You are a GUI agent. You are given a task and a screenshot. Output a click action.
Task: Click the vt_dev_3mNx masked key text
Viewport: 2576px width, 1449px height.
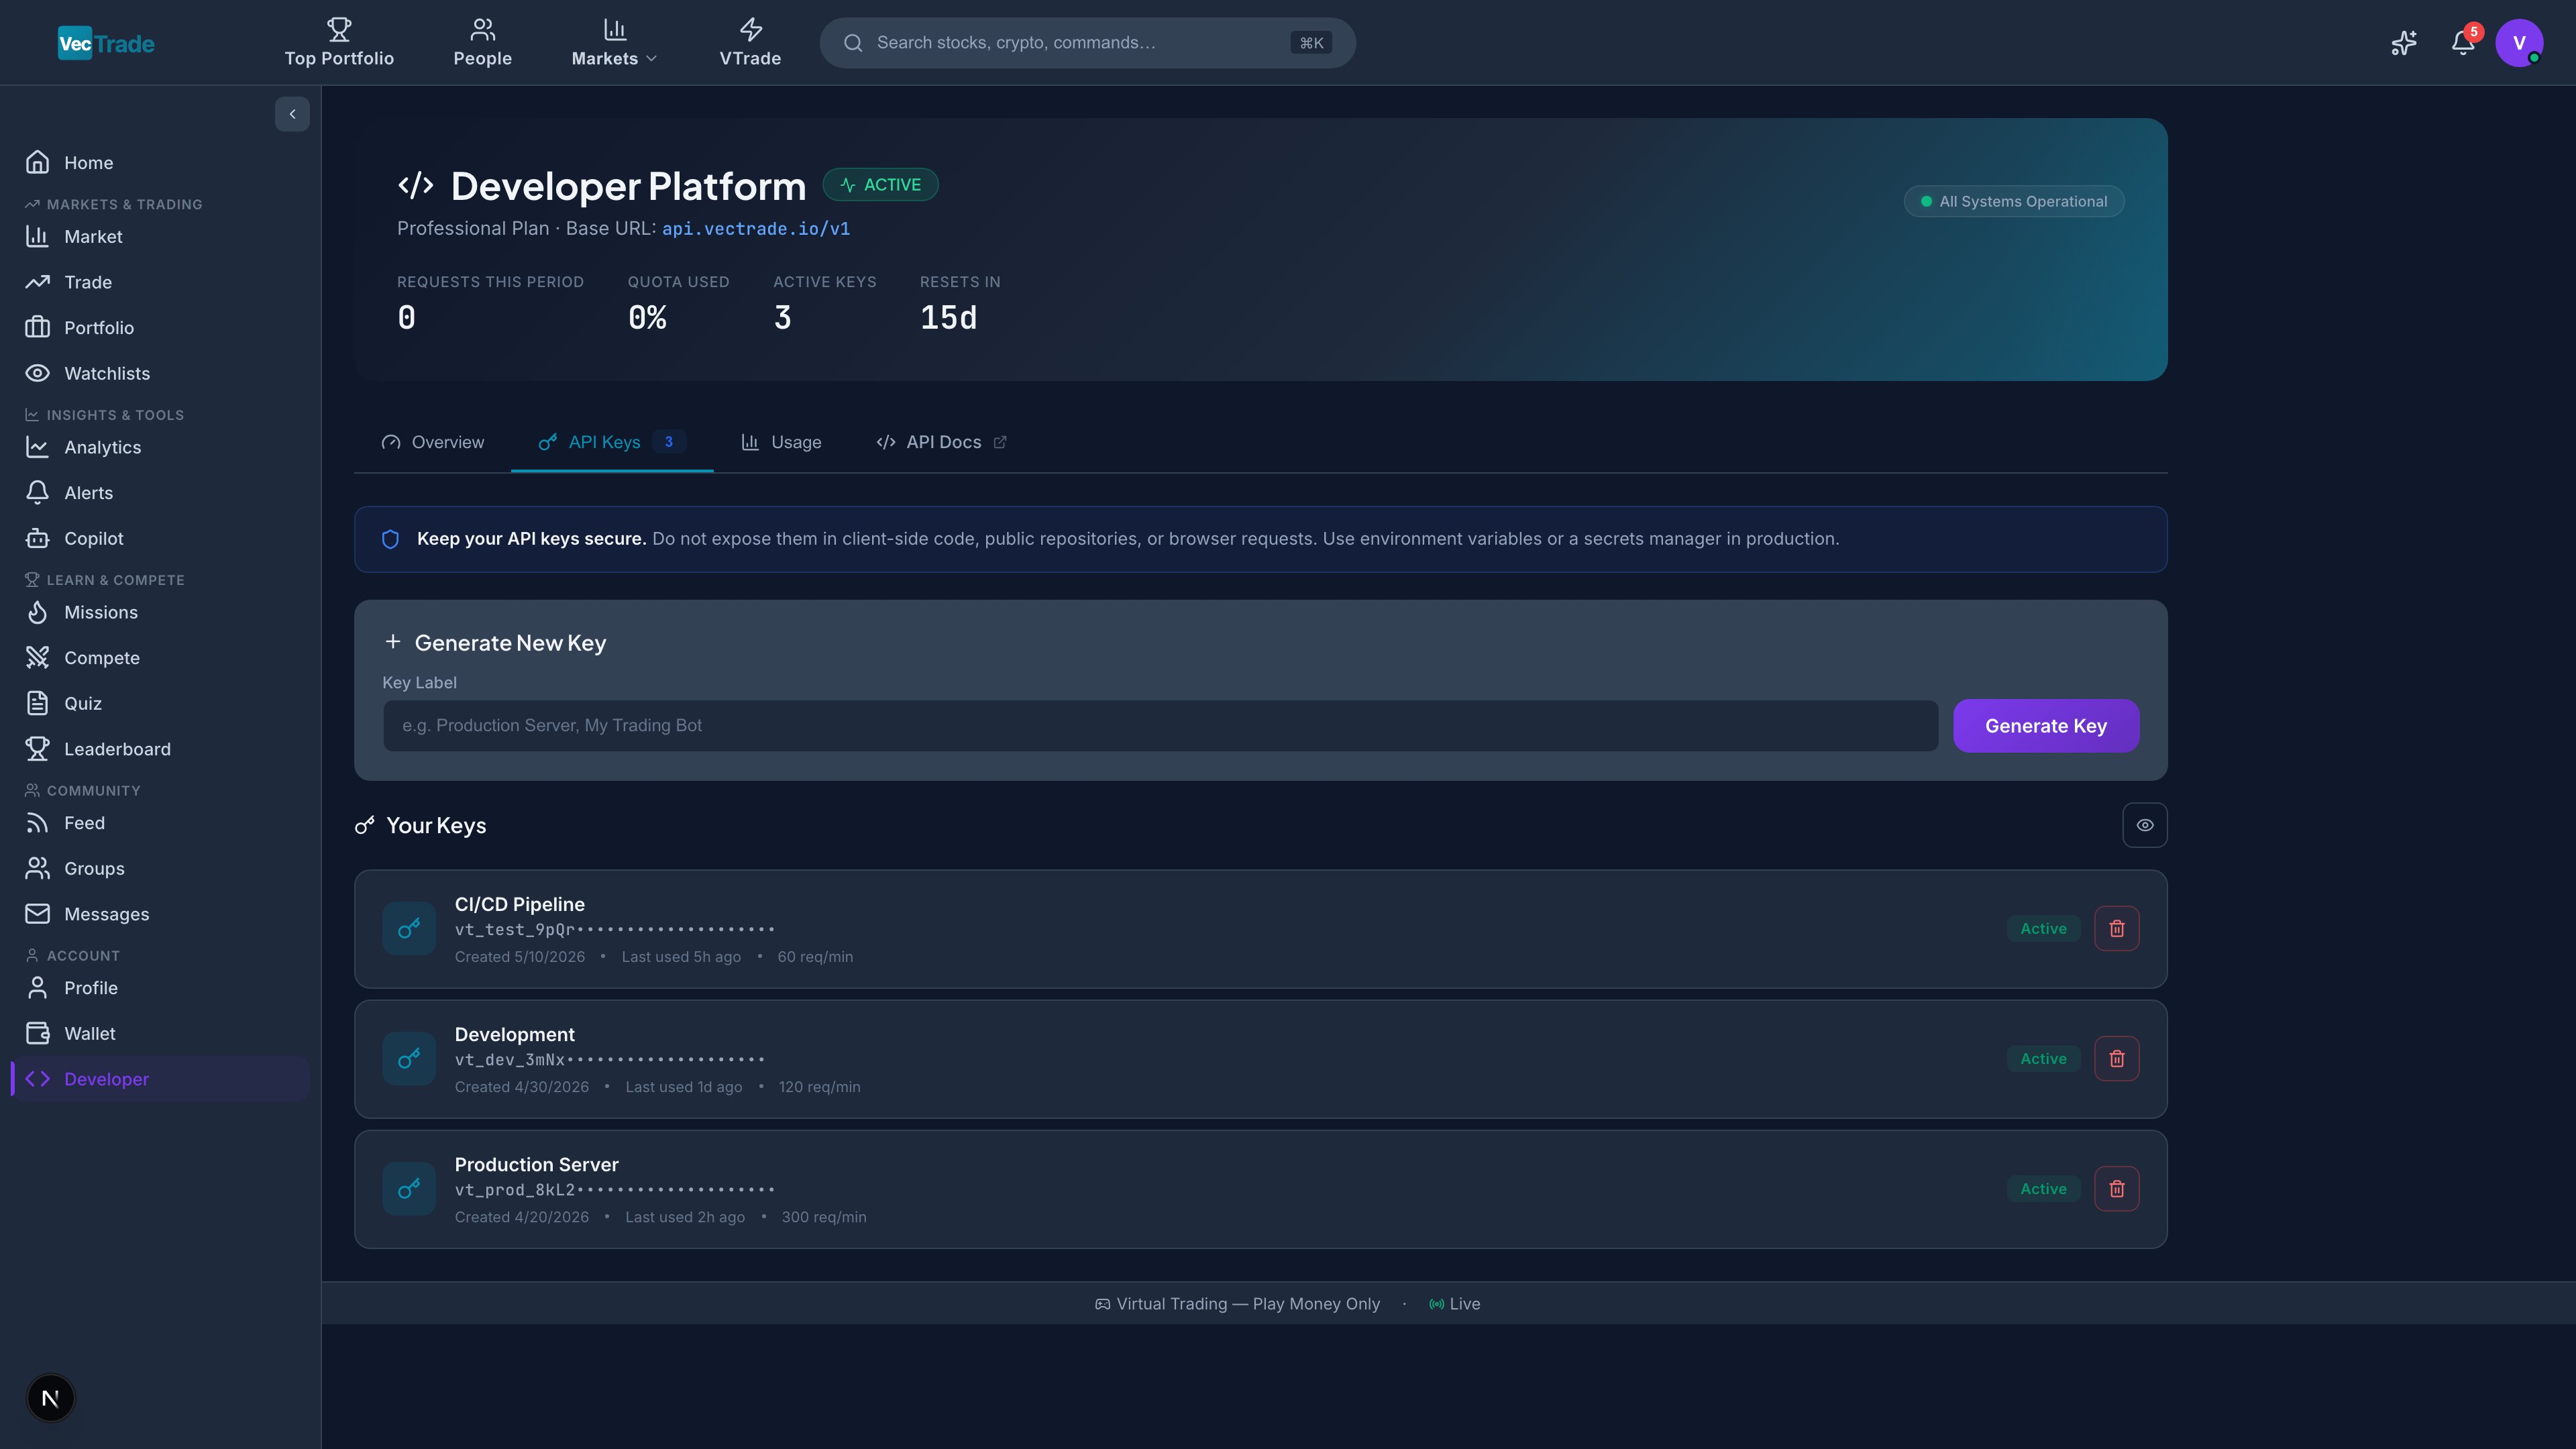(610, 1060)
